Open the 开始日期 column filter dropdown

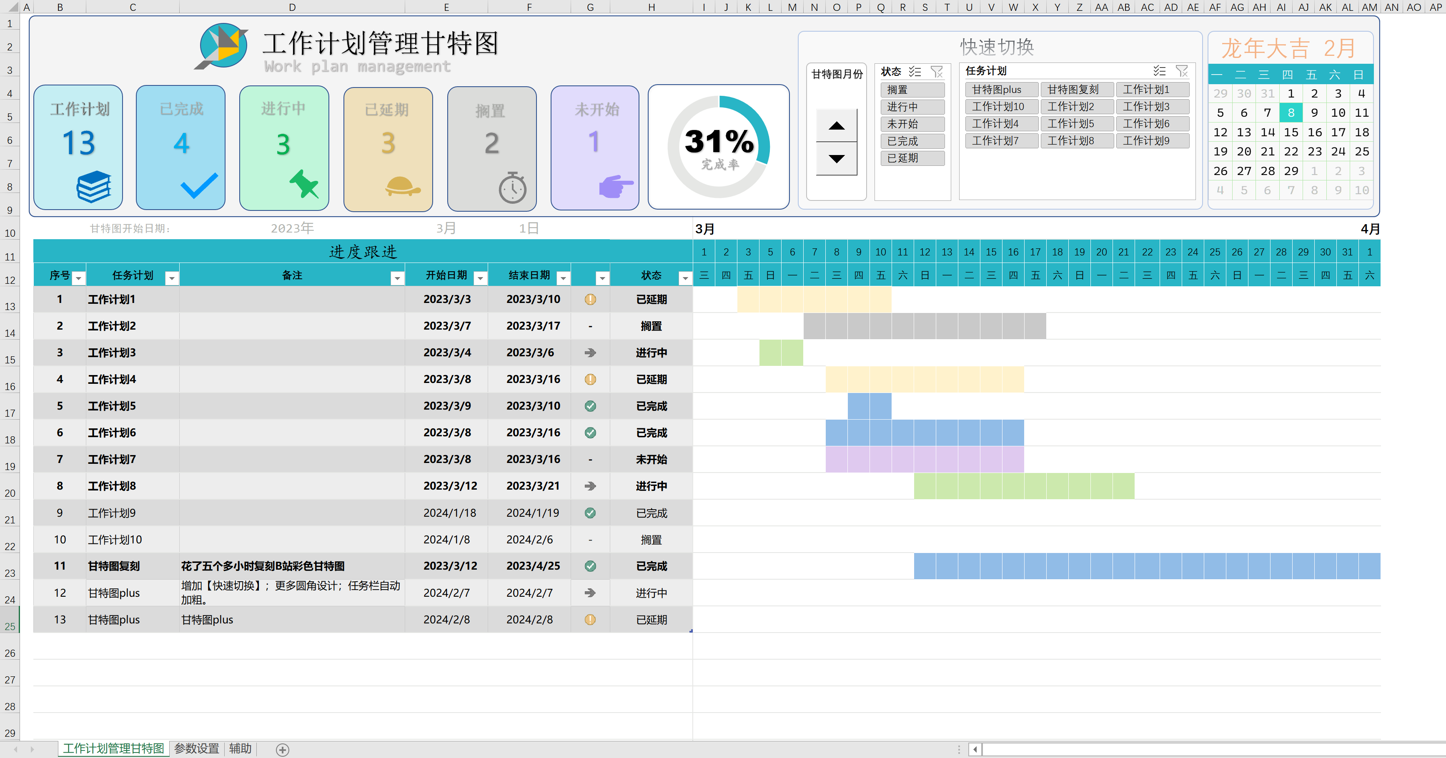click(481, 278)
